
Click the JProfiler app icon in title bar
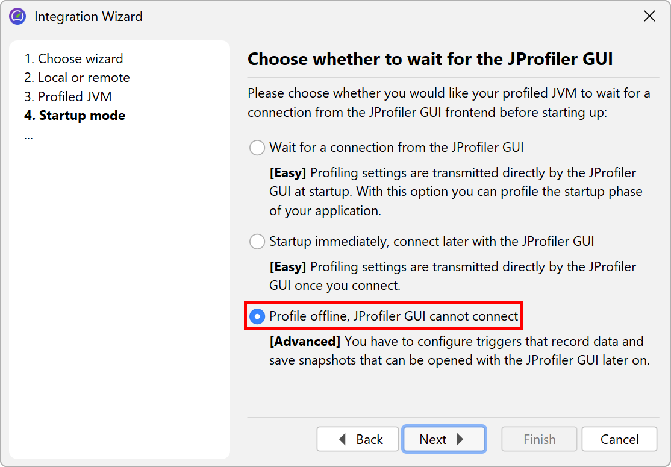(x=17, y=17)
